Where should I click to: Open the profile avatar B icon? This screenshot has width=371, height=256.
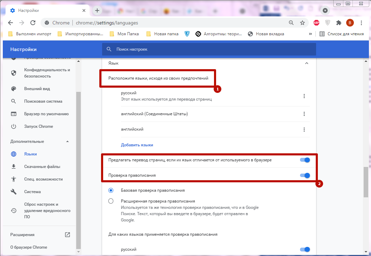coord(350,23)
